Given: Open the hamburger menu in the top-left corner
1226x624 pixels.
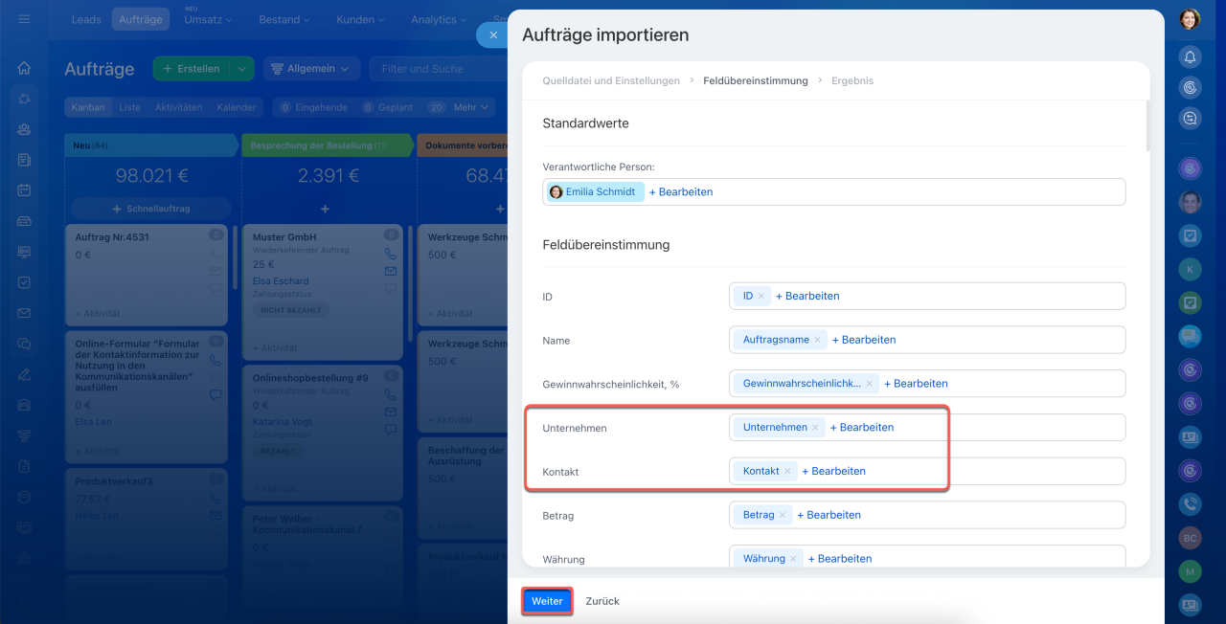Looking at the screenshot, I should [x=24, y=19].
